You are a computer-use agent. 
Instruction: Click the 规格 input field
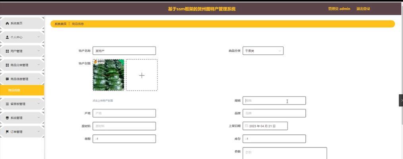274,101
